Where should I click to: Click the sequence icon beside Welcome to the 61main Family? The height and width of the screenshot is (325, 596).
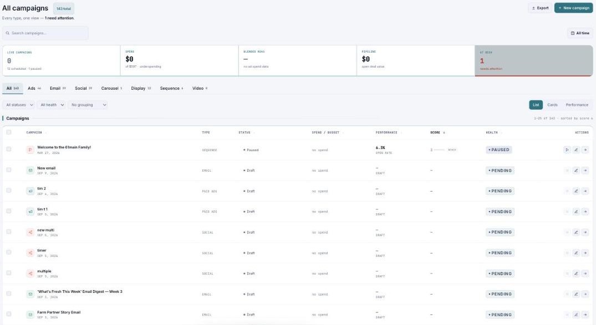[30, 150]
